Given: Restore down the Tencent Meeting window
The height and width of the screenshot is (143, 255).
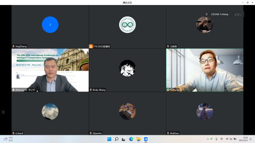Looking at the screenshot, I should pyautogui.click(x=248, y=3).
